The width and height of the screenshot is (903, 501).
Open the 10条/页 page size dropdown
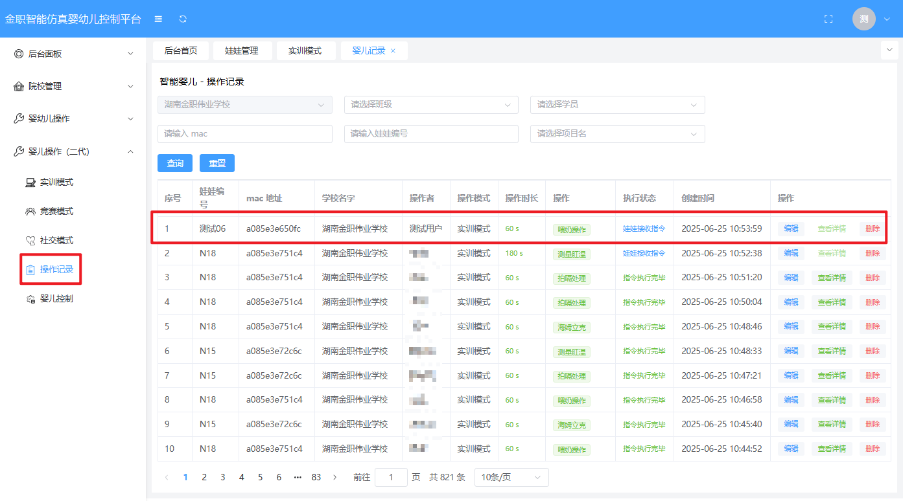tap(511, 477)
